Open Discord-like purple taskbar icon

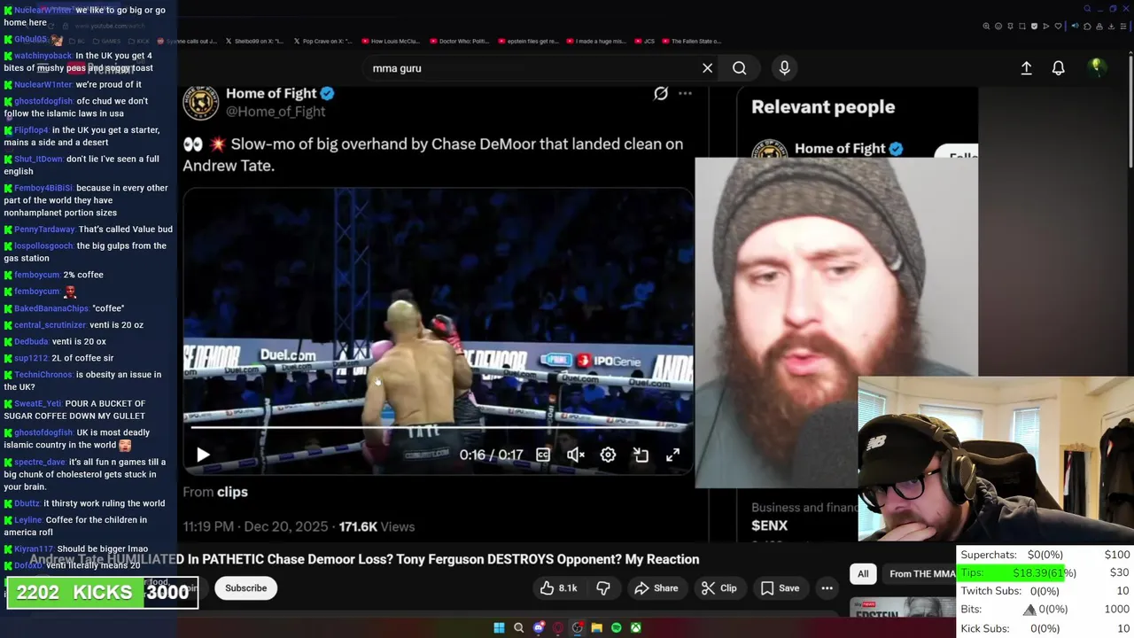pyautogui.click(x=539, y=627)
